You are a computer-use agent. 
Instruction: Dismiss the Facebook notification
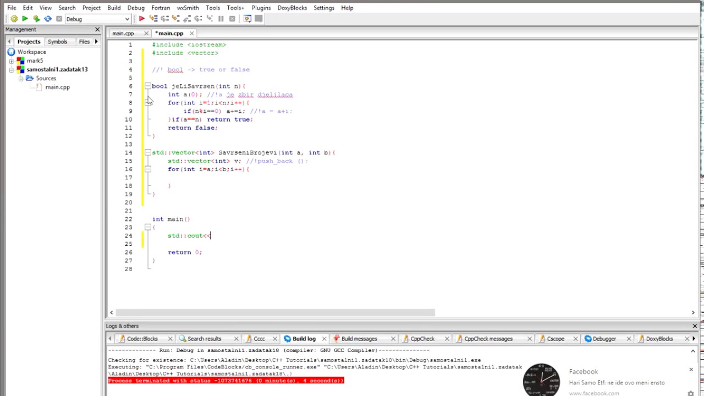pyautogui.click(x=691, y=370)
